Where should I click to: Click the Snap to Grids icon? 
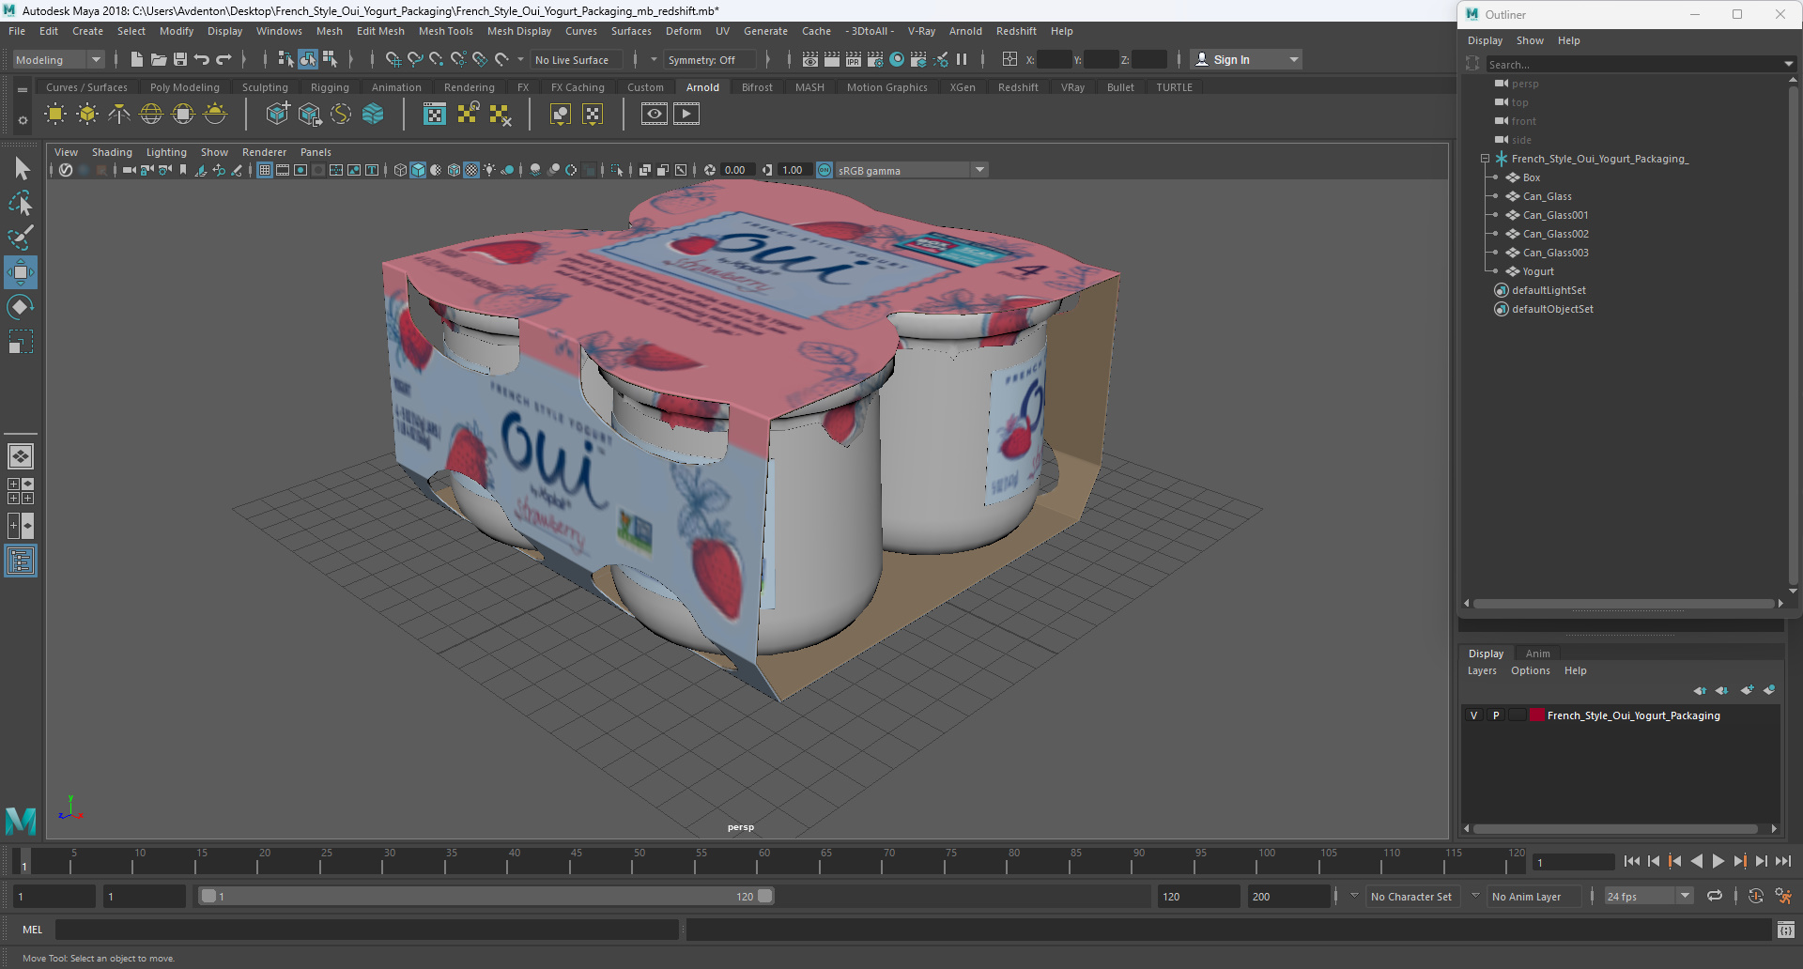tap(393, 59)
